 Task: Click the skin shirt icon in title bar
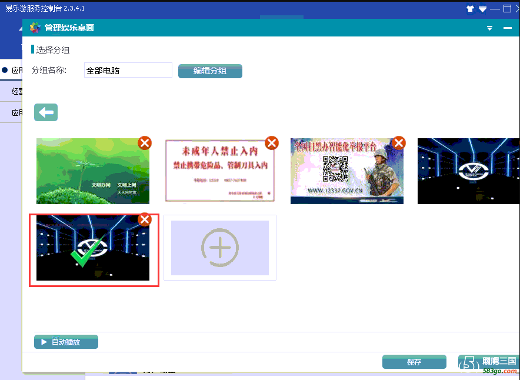point(470,9)
